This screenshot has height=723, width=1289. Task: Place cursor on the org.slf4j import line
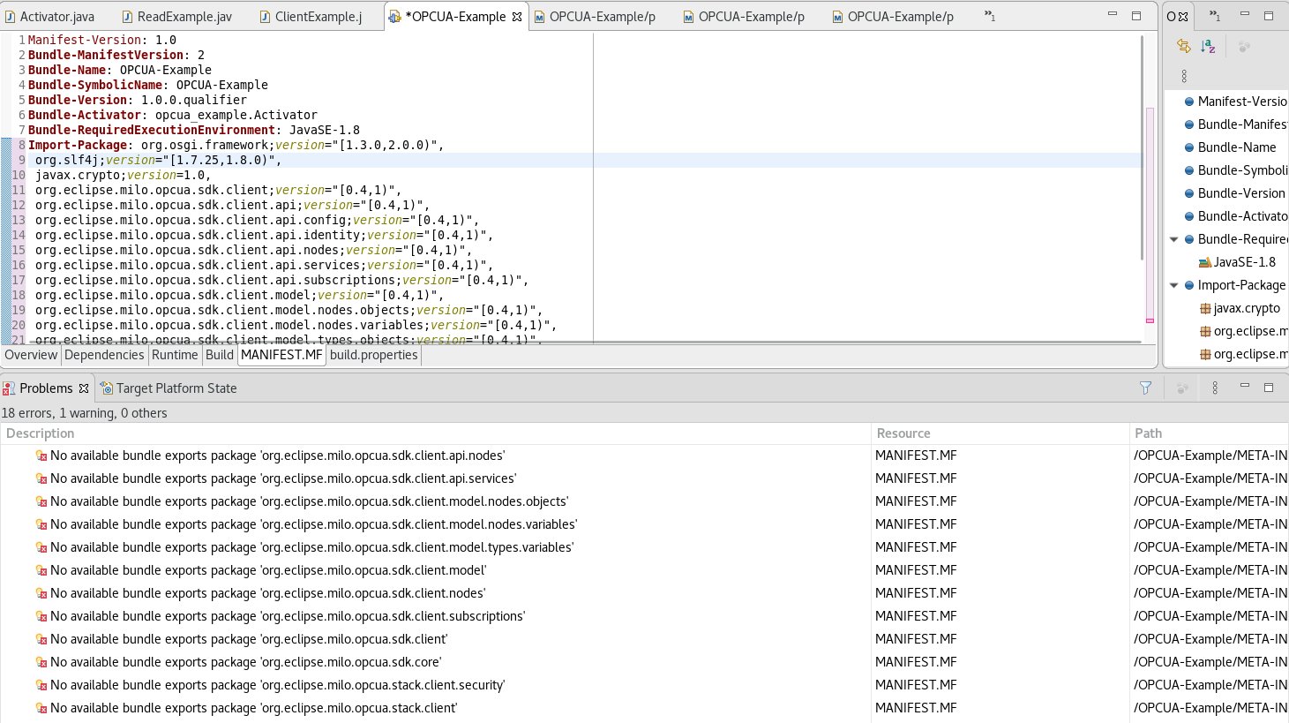click(158, 160)
